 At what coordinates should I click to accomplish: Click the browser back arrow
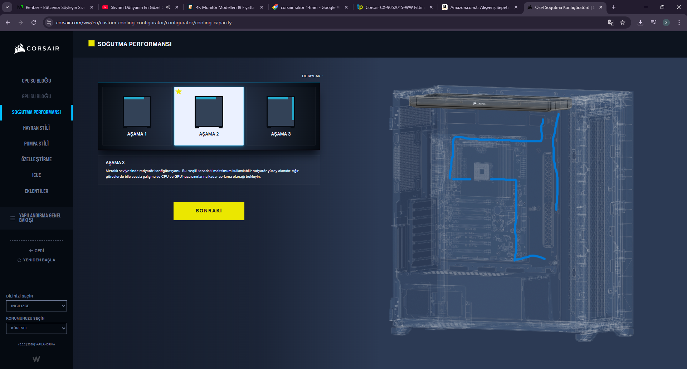[x=8, y=23]
